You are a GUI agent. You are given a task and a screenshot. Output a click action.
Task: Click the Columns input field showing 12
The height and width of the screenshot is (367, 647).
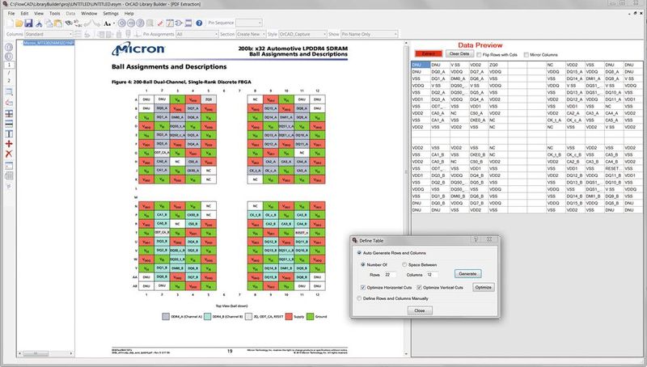432,275
